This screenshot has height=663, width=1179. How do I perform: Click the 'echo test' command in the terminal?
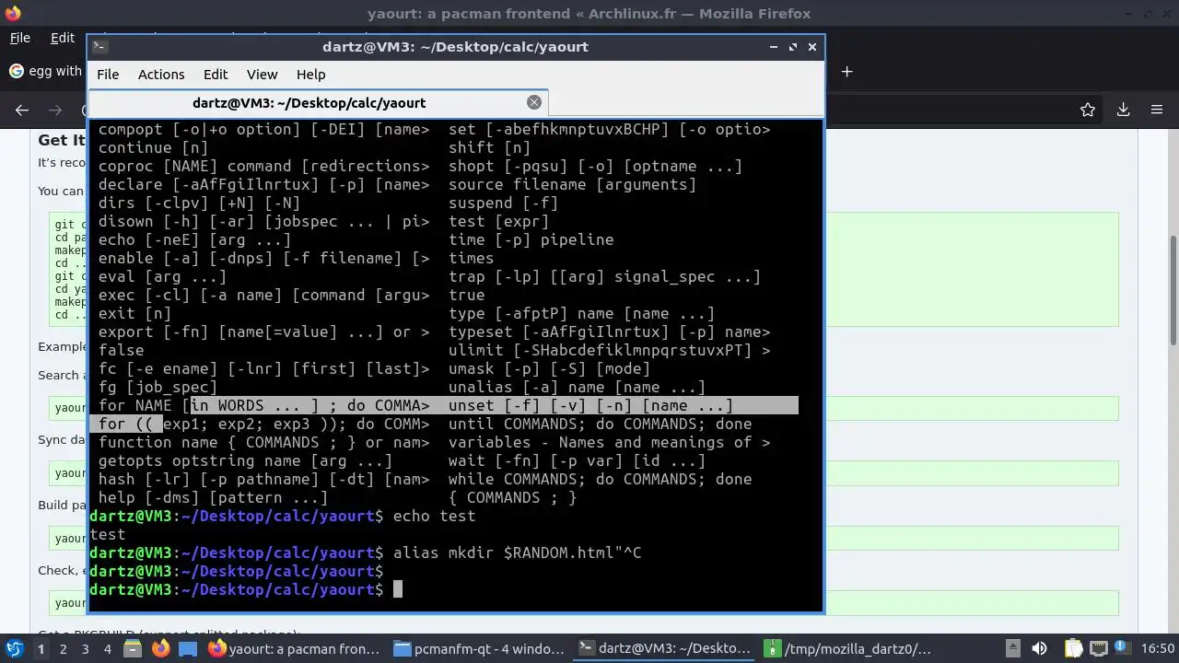click(434, 516)
